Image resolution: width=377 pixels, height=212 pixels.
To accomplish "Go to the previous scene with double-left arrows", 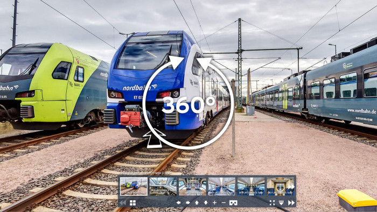I will point(122,203).
